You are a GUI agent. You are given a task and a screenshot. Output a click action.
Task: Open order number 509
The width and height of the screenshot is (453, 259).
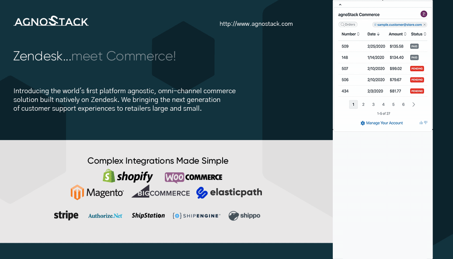(x=345, y=46)
